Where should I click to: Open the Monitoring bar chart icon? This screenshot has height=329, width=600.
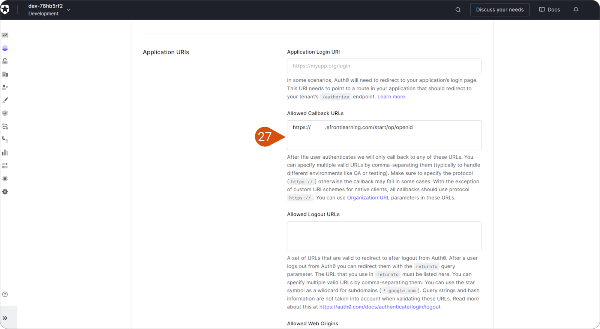click(5, 152)
